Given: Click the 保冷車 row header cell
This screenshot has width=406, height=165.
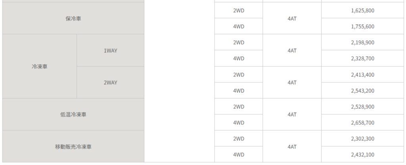Looking at the screenshot, I should point(73,19).
